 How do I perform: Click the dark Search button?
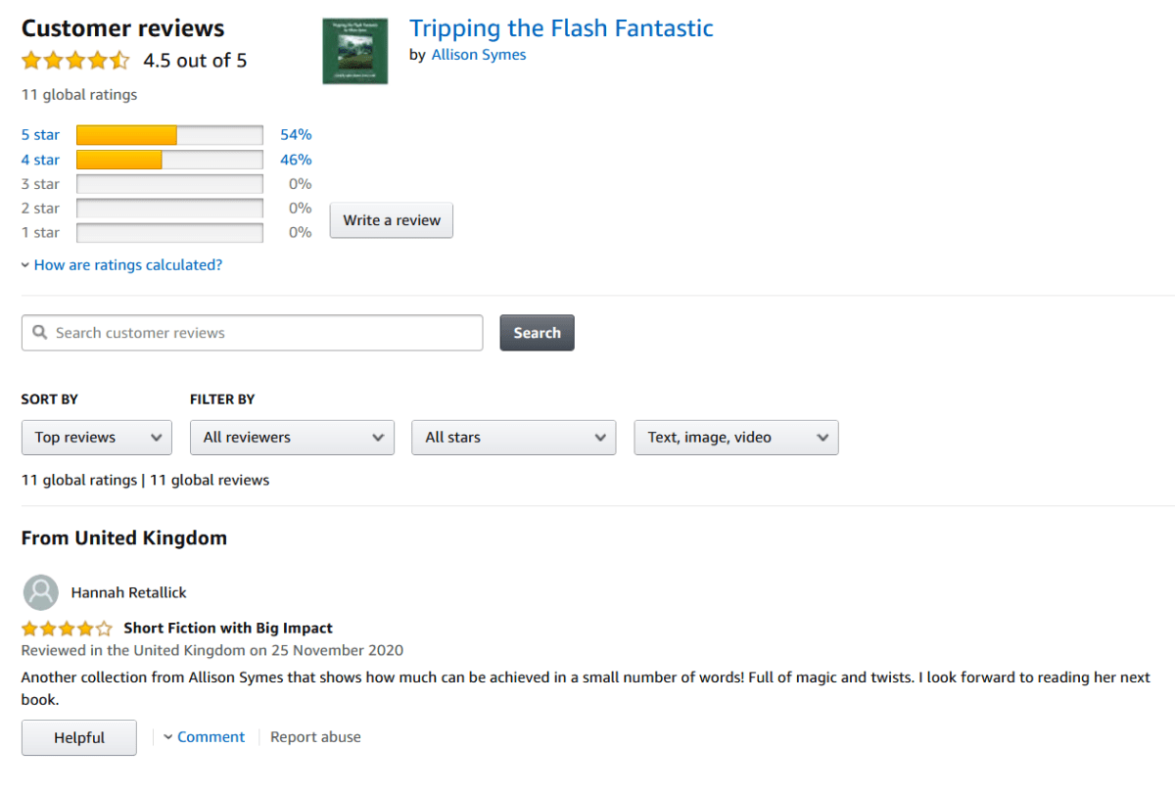point(537,333)
